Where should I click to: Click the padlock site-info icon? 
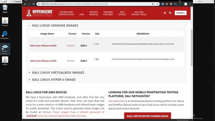click(x=39, y=4)
